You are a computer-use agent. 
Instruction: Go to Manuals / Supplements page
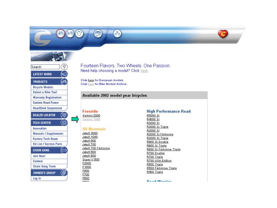(48, 134)
